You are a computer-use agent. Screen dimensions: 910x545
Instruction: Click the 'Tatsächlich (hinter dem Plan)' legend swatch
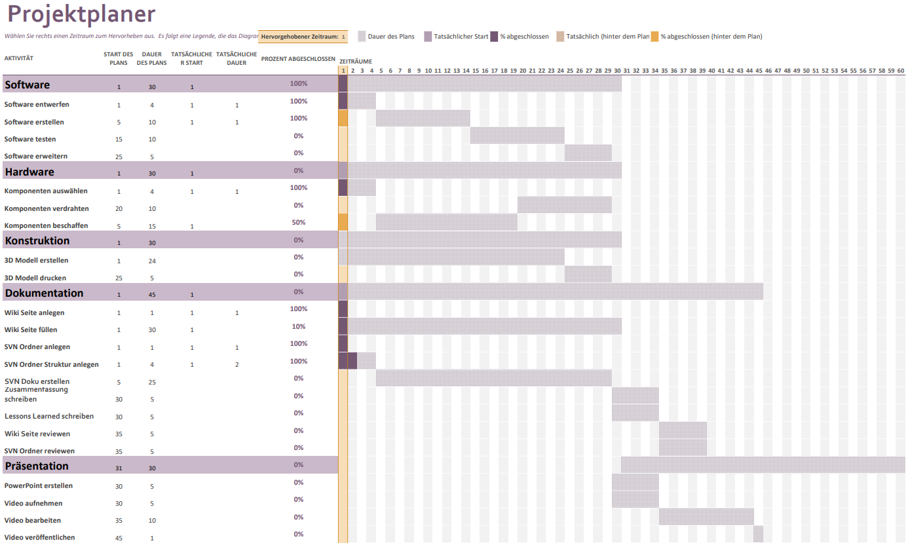tap(560, 37)
